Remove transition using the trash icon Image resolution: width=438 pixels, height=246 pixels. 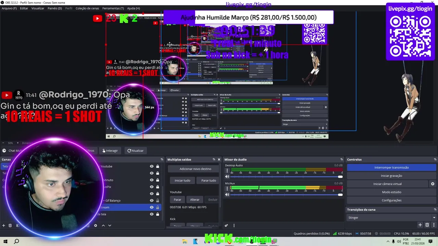pos(427,225)
